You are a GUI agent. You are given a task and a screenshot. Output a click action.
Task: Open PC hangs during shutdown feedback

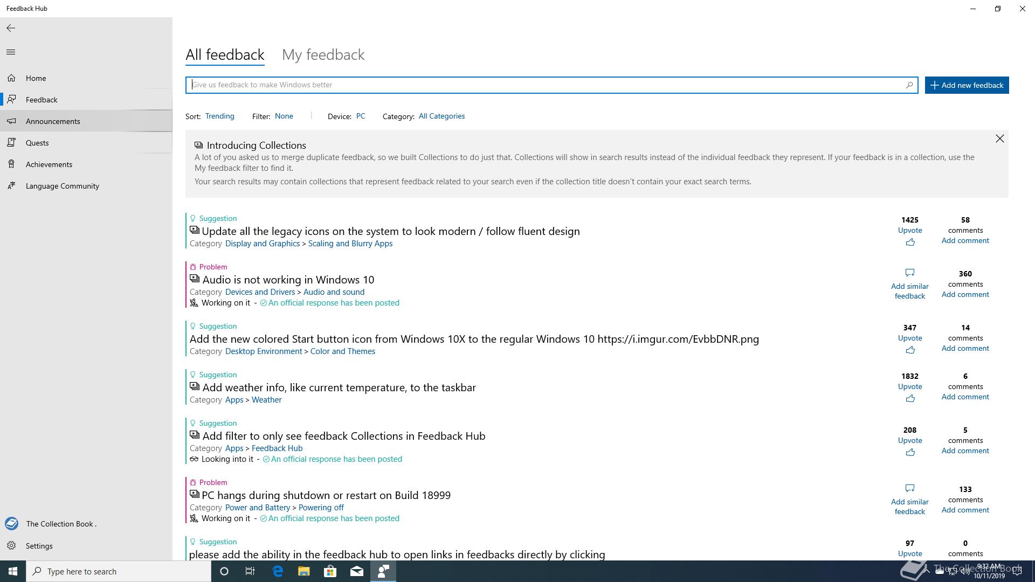326,495
